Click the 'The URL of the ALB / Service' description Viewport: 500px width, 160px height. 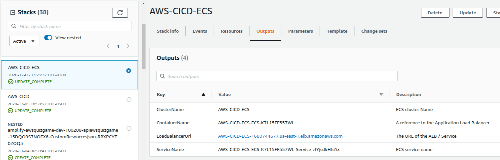point(426,136)
